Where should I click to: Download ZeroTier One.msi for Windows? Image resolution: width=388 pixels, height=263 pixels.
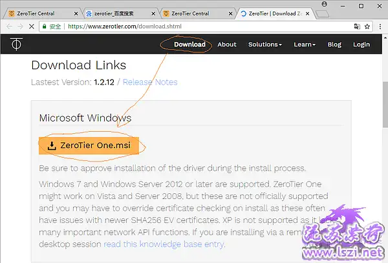tap(89, 145)
